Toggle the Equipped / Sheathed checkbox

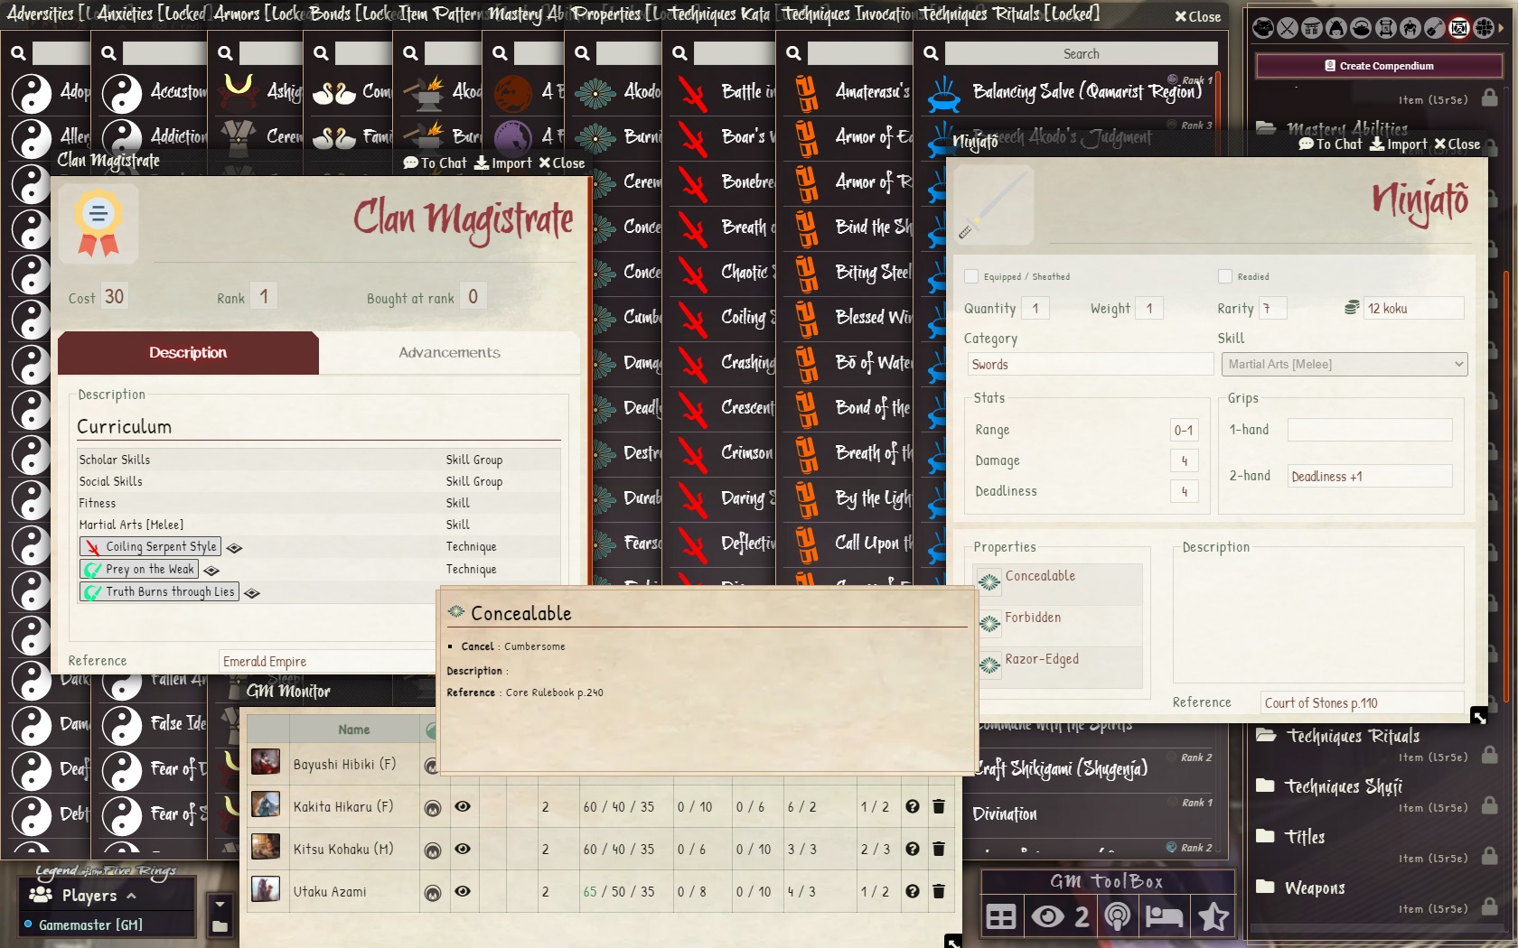click(x=971, y=276)
